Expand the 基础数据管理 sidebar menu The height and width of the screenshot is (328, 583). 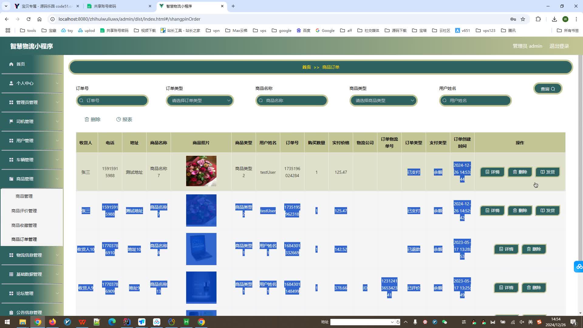[x=32, y=274]
